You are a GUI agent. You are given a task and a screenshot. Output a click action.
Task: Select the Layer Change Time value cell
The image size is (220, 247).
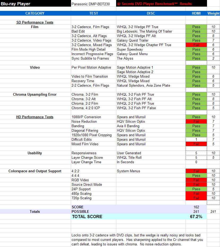(196, 162)
